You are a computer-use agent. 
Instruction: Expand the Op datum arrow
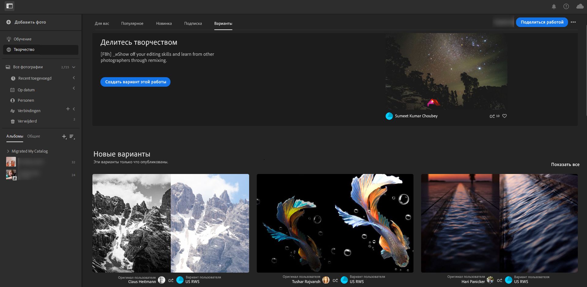coord(74,88)
